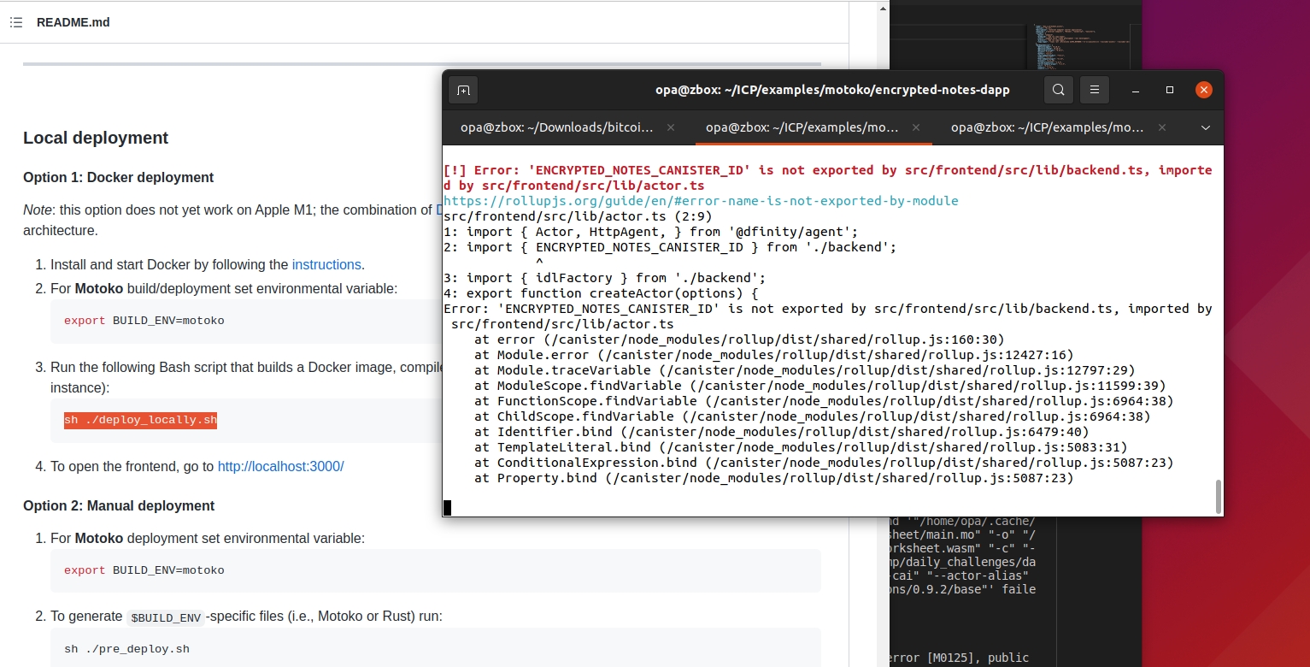This screenshot has width=1310, height=667.
Task: Open the Docker "instructions" link
Action: pos(327,265)
